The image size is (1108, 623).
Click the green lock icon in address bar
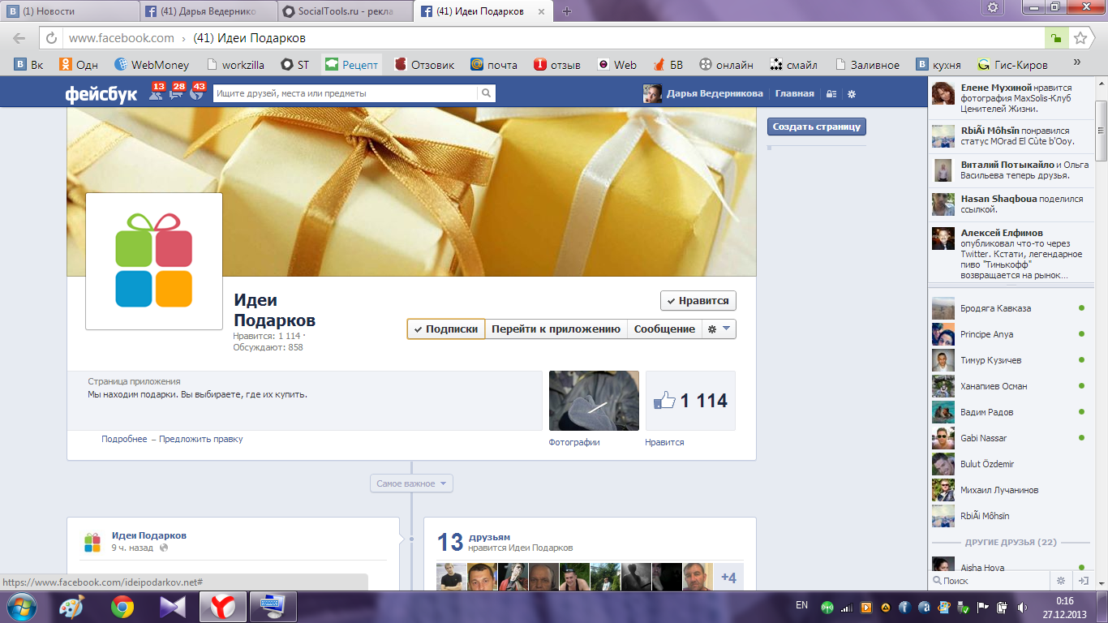pyautogui.click(x=1056, y=38)
